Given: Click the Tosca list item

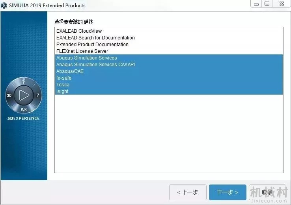Looking at the screenshot, I should 169,84.
